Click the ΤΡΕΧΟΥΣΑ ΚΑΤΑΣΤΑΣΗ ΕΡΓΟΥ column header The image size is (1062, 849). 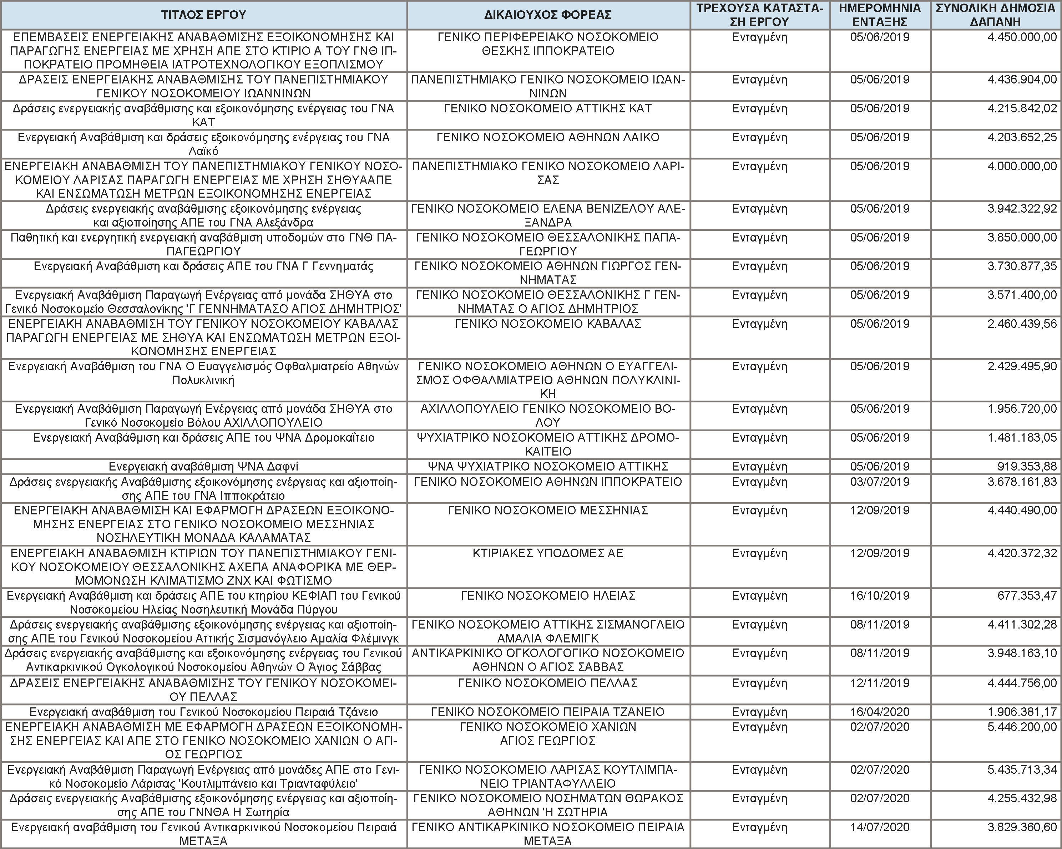[x=759, y=15]
